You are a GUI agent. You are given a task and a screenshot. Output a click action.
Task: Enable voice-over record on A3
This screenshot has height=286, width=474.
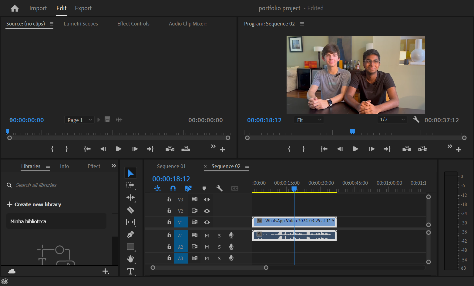point(231,258)
